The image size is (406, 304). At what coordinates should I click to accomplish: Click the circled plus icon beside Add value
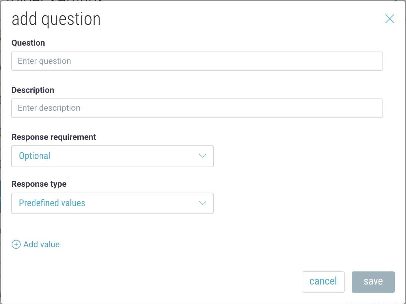click(16, 245)
